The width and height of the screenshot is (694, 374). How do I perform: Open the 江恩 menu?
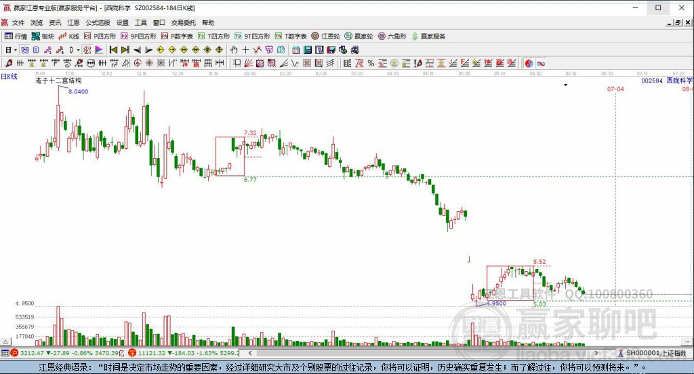click(73, 22)
